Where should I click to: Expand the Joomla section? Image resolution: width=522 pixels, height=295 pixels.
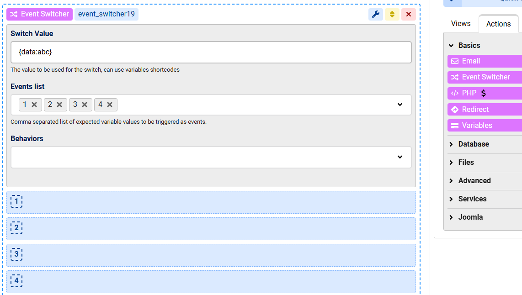[x=470, y=217]
